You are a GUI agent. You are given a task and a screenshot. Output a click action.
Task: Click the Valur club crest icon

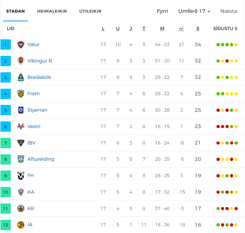[21, 44]
